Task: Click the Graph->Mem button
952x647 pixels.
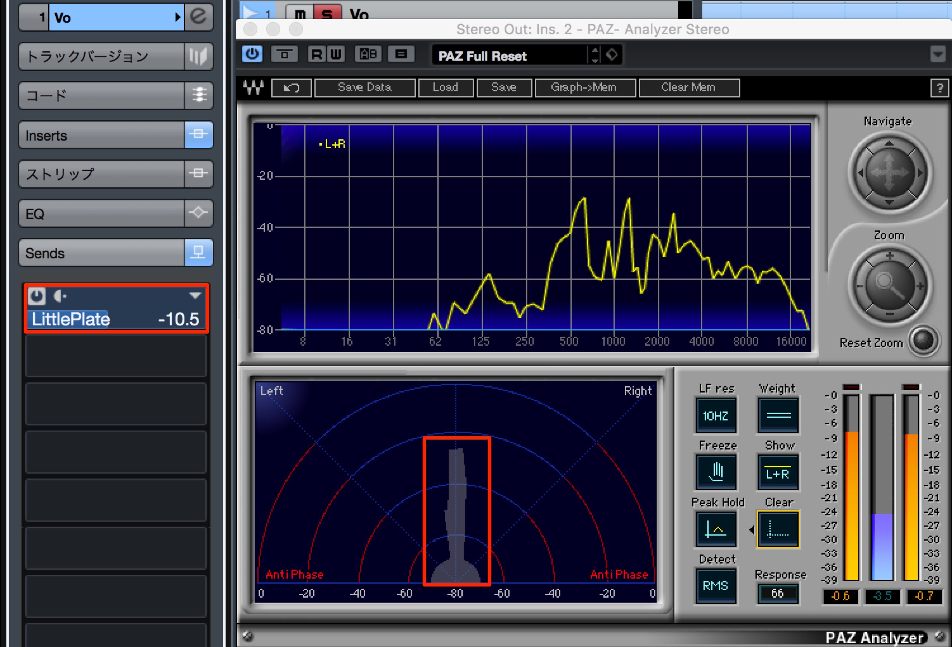Action: tap(585, 88)
